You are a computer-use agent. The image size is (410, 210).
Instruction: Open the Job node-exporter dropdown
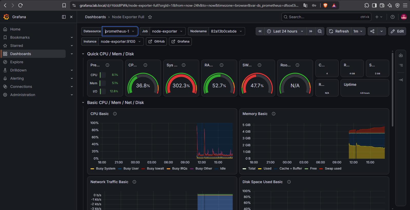tap(167, 31)
